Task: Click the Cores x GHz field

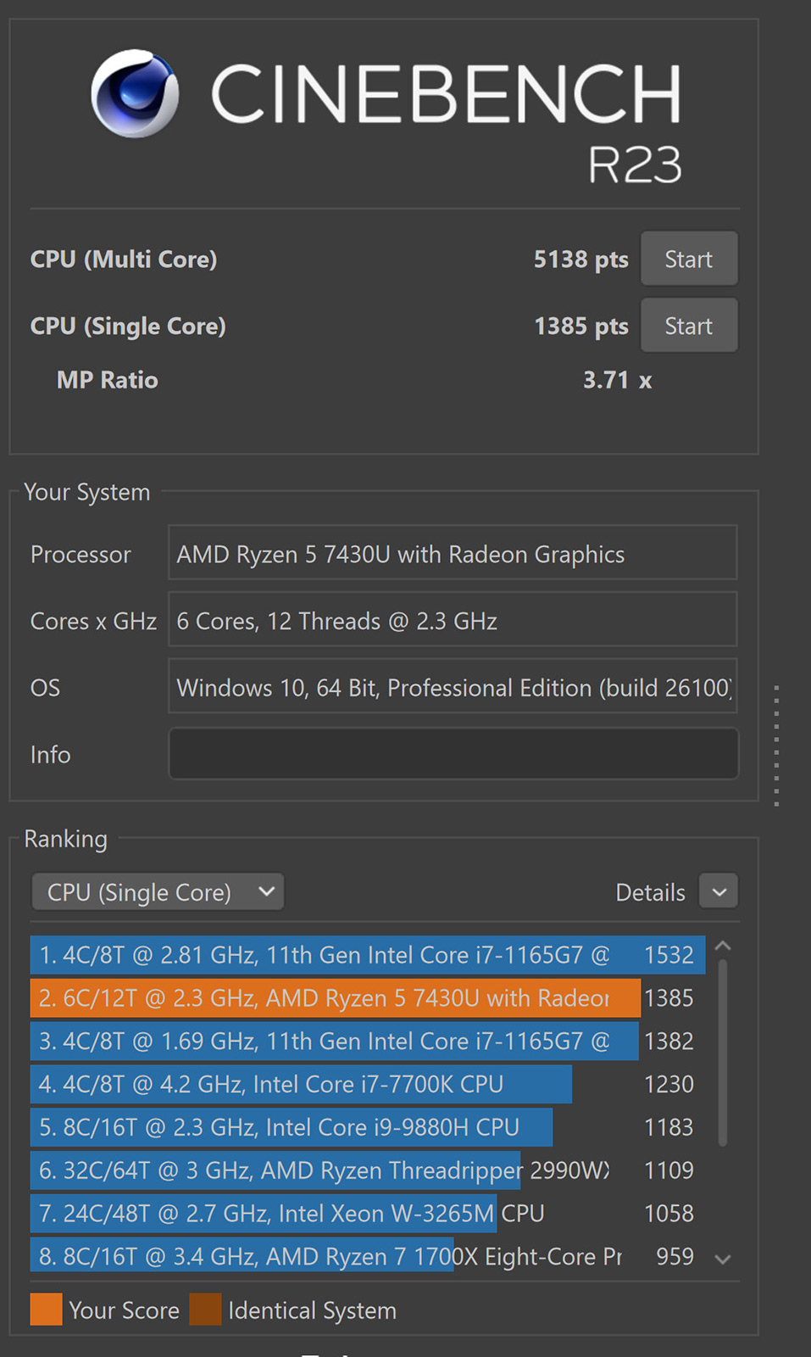Action: point(453,620)
